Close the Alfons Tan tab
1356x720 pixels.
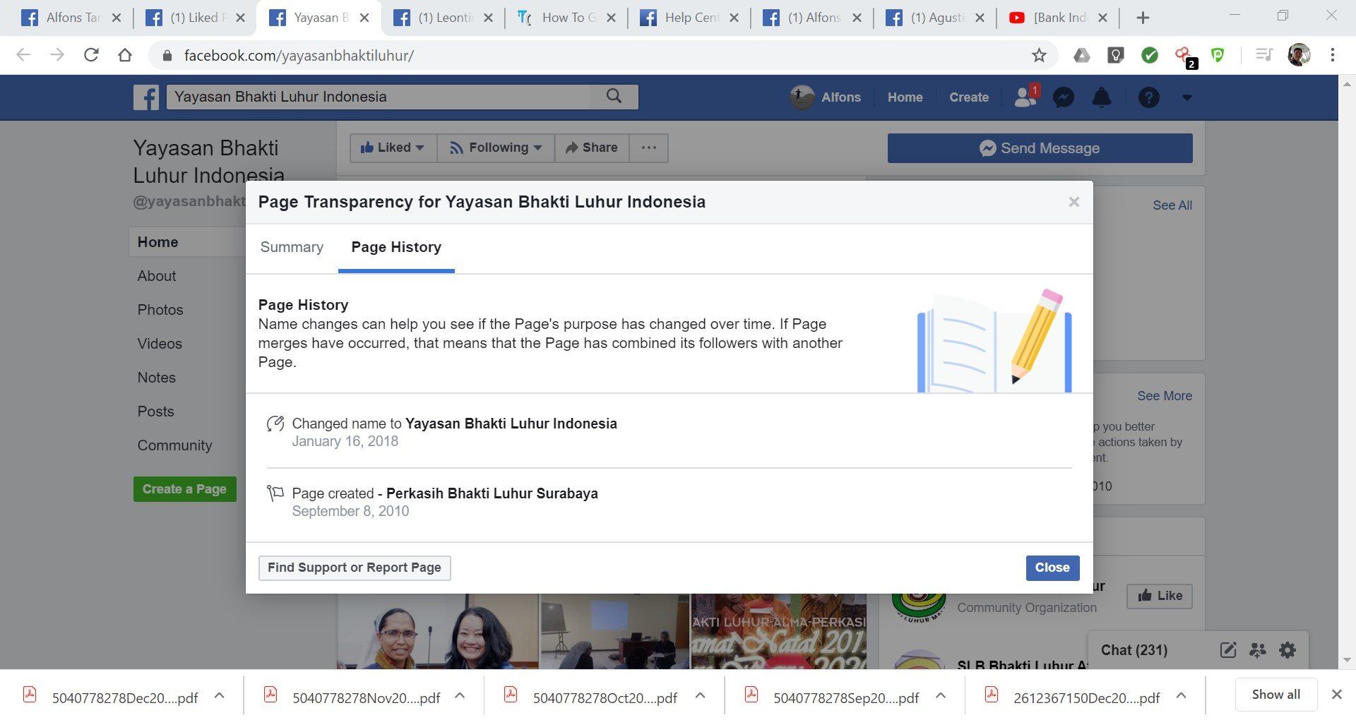tap(117, 18)
